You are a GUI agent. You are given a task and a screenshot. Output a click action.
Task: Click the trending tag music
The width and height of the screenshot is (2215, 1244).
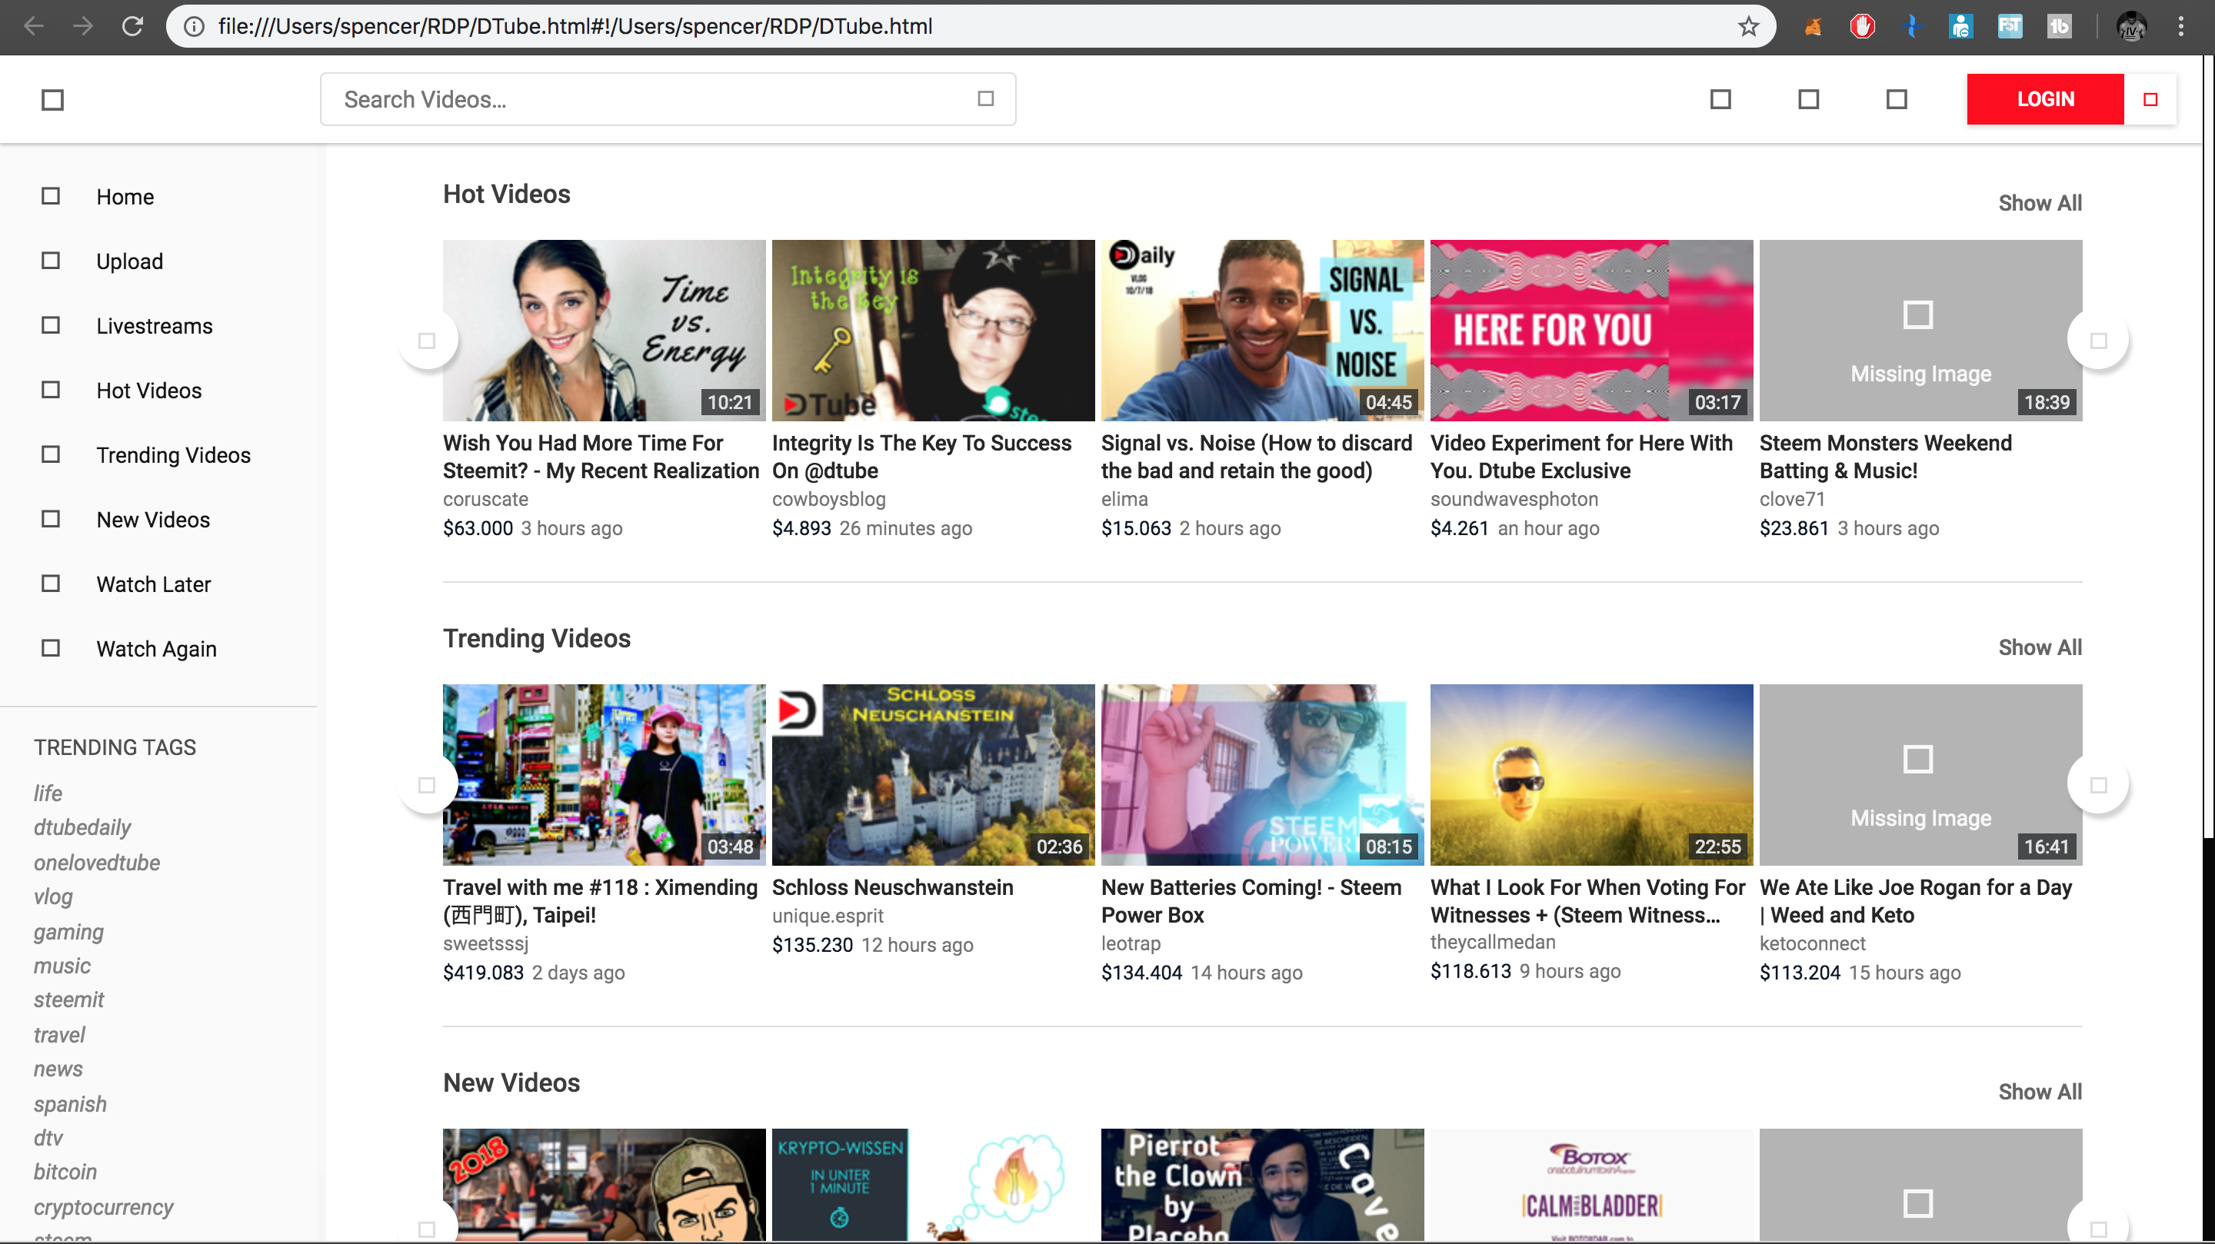coord(61,966)
